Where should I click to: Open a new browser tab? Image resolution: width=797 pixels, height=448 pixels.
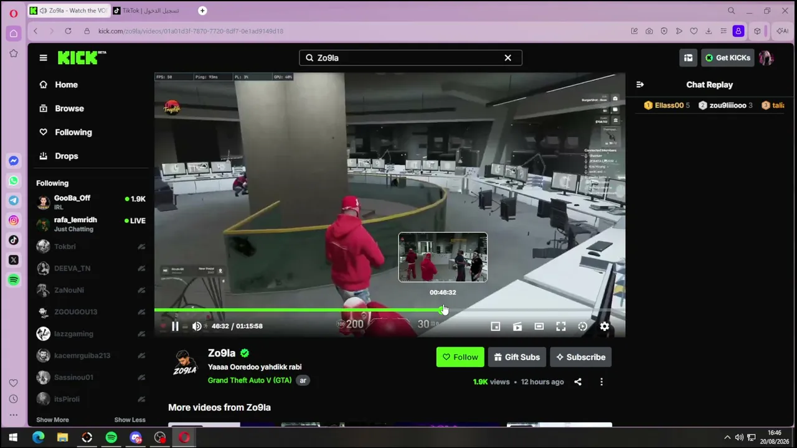coord(202,11)
